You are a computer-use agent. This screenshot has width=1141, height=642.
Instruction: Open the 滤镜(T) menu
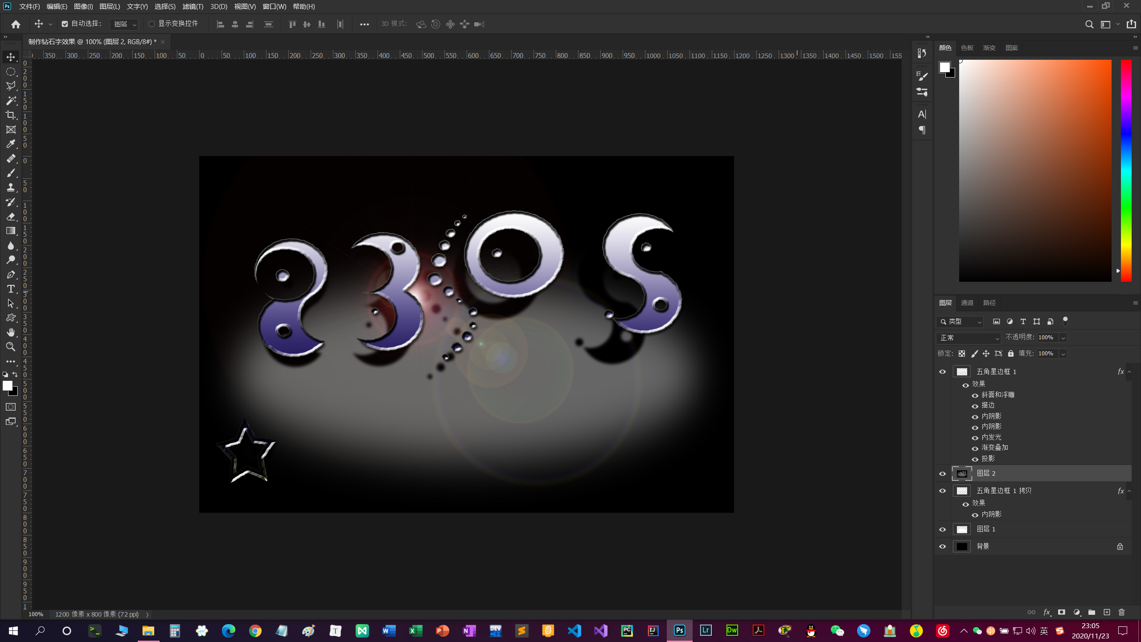(x=193, y=6)
